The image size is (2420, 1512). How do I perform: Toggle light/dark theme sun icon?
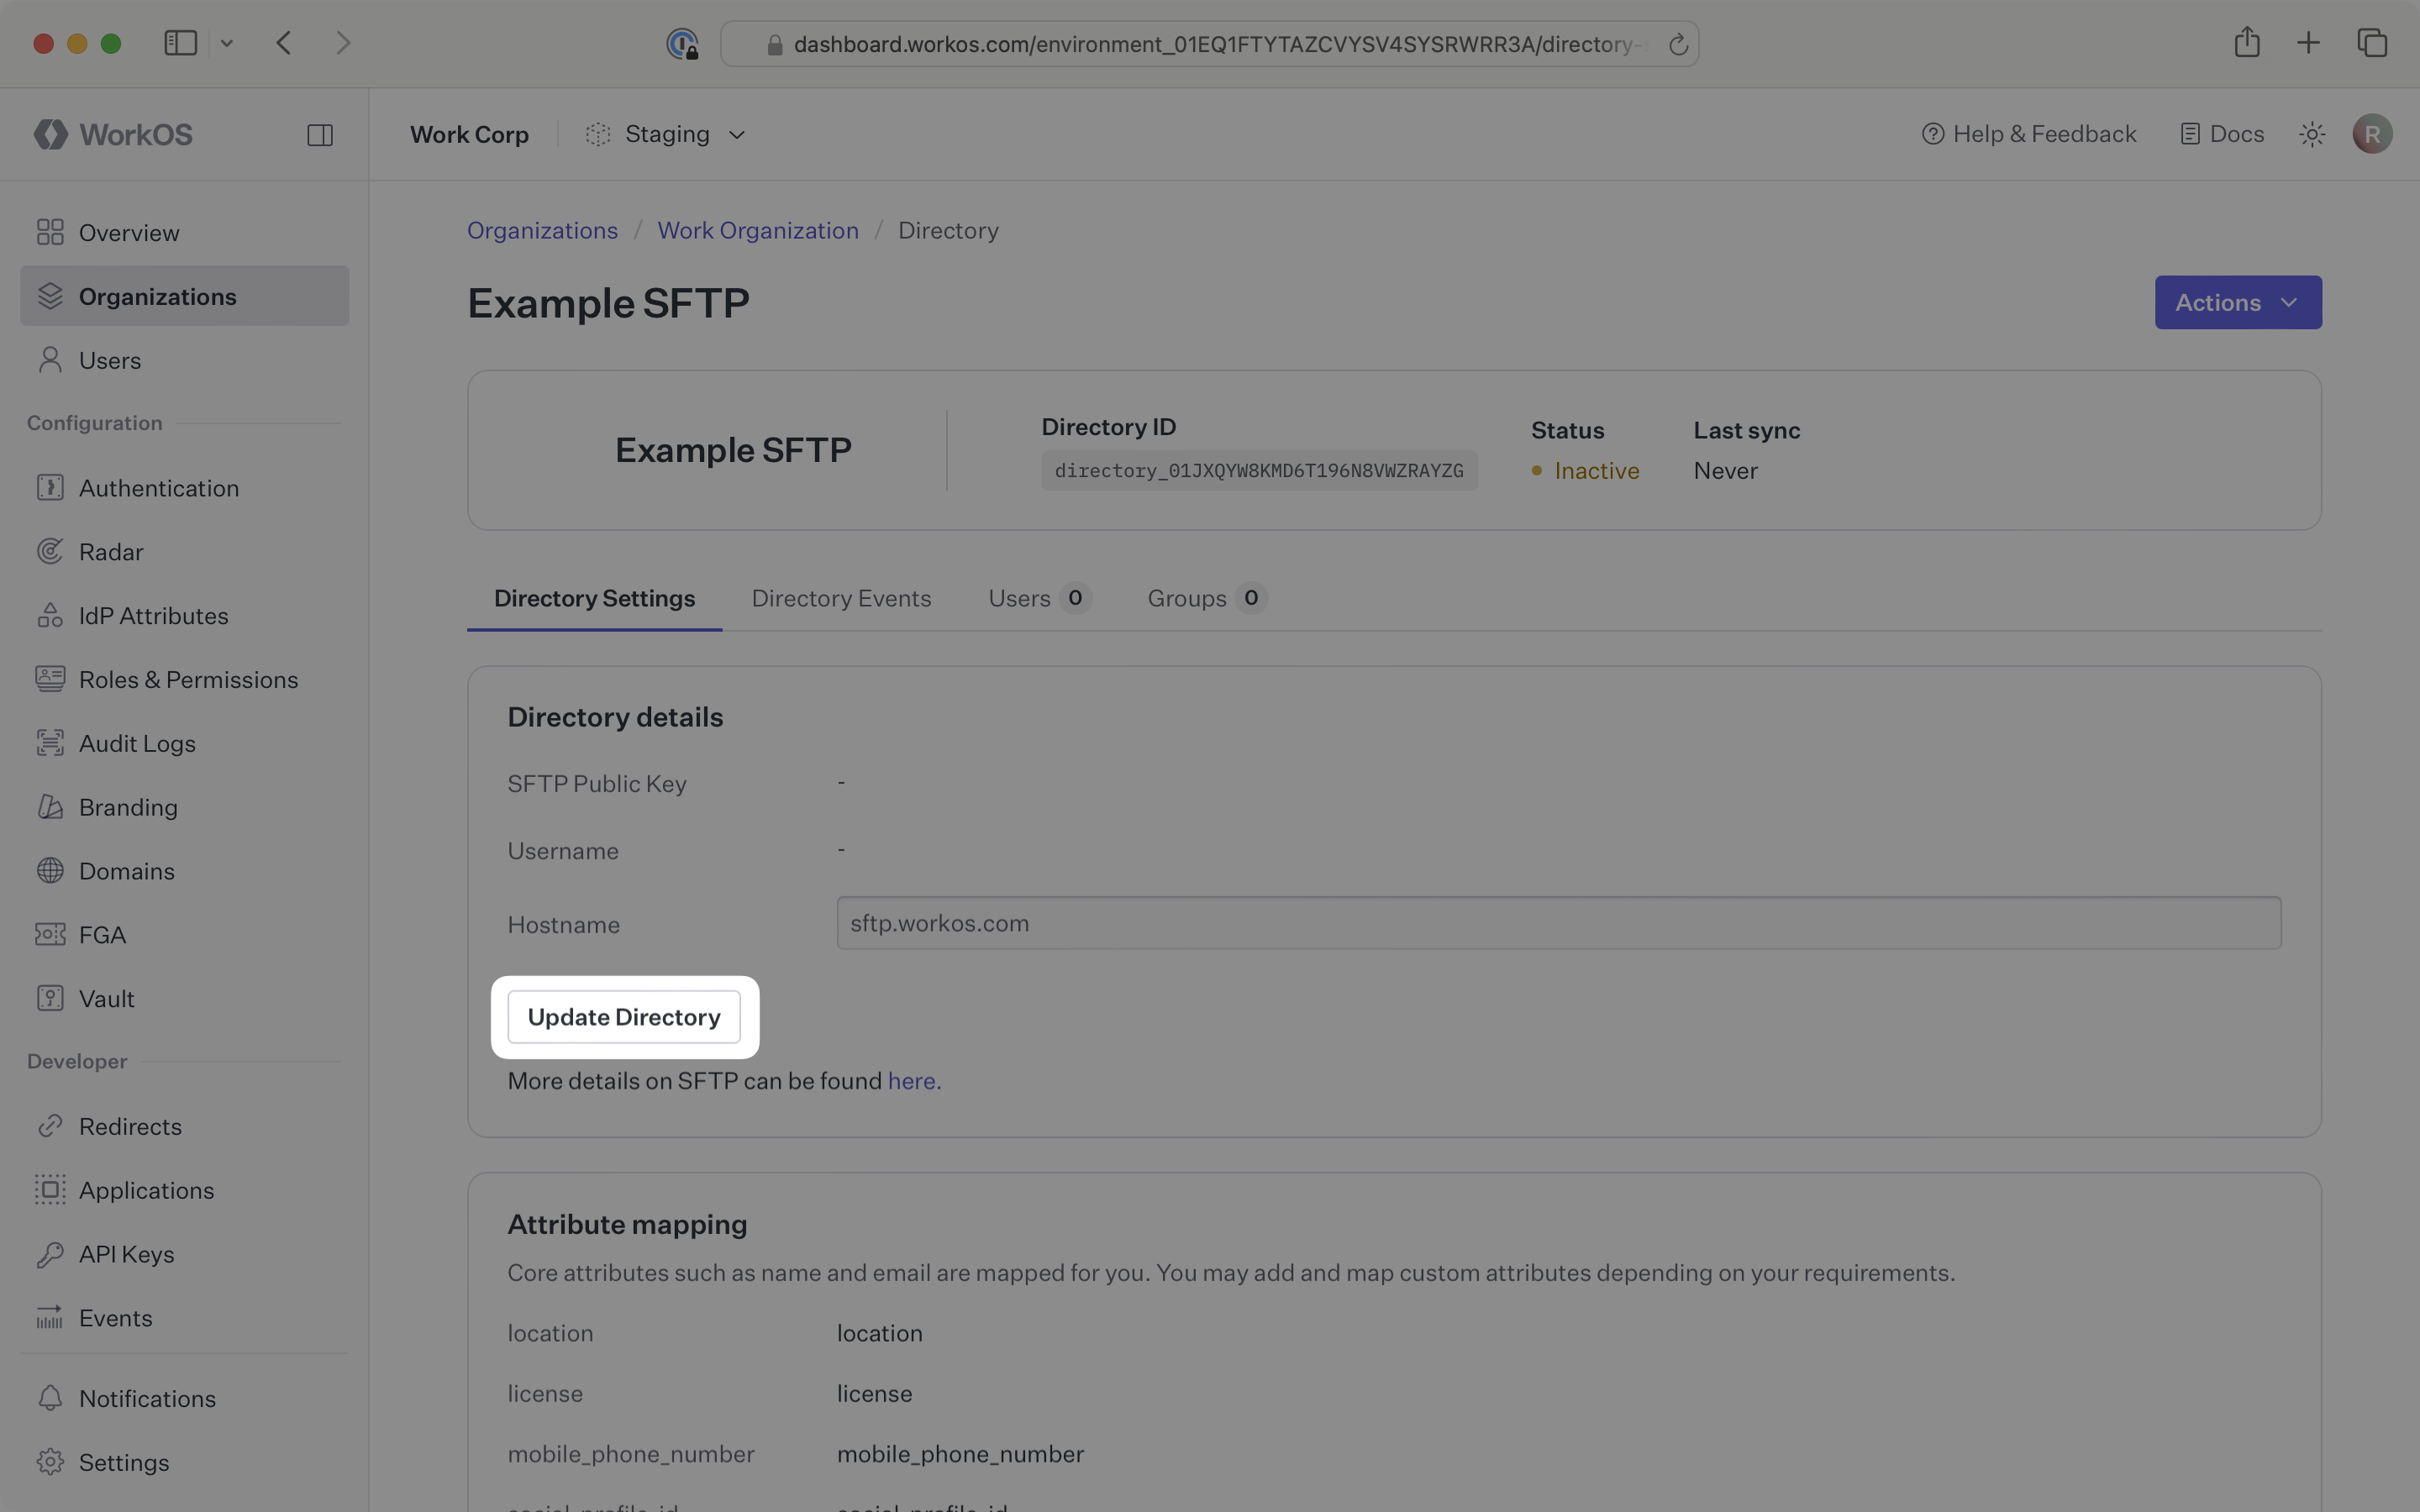click(x=2311, y=134)
